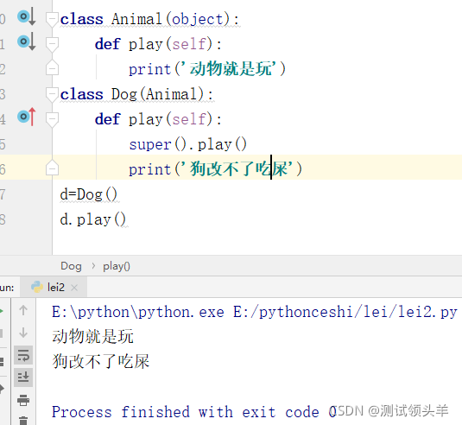Viewport: 462px width, 425px height.
Task: Click the Up the Stack Trace arrow
Action: click(x=23, y=310)
